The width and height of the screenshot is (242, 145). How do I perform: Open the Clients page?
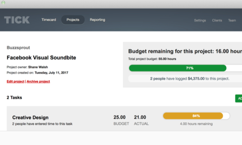point(217,20)
